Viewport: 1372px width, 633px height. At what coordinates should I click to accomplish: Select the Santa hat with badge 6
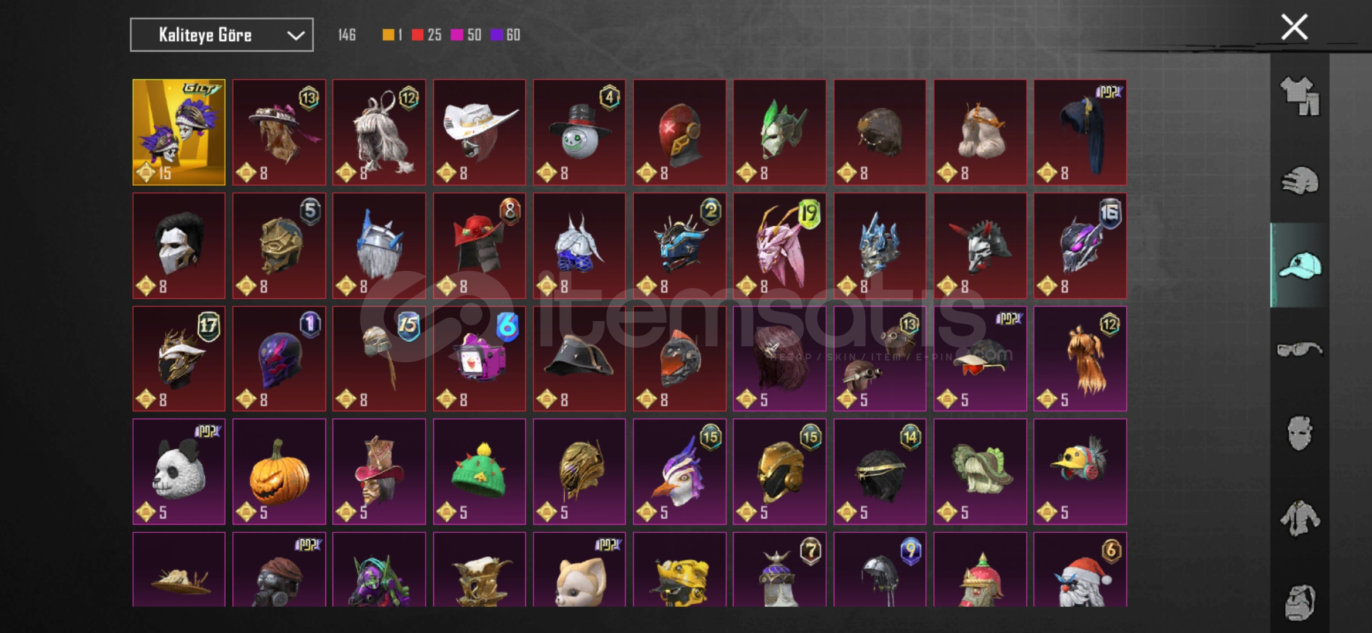pyautogui.click(x=1080, y=569)
